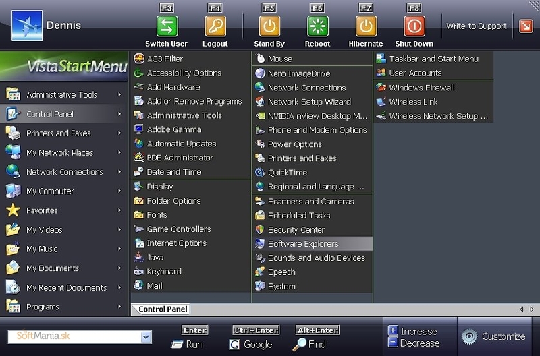The height and width of the screenshot is (356, 540).
Task: Click the Stand By power icon
Action: tap(269, 26)
